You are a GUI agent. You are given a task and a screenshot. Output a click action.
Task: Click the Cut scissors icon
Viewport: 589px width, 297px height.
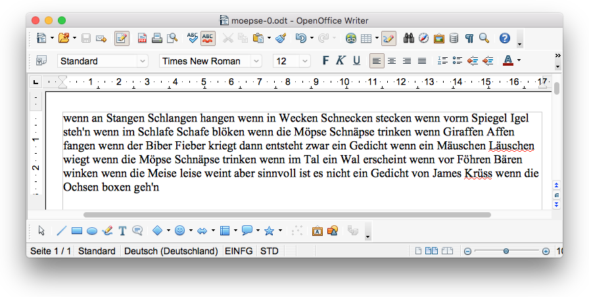pyautogui.click(x=227, y=38)
